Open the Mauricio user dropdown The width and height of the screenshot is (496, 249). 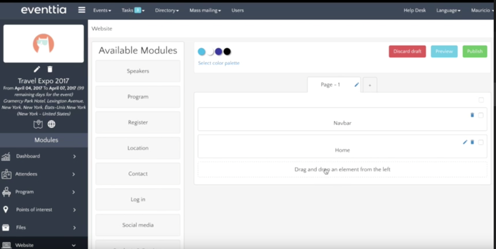coord(482,10)
